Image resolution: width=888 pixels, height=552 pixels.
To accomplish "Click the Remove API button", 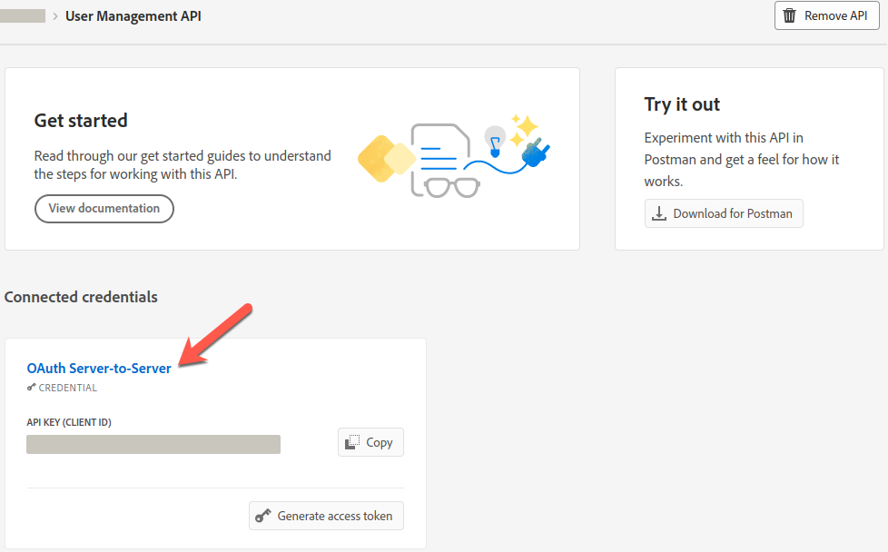I will (826, 15).
